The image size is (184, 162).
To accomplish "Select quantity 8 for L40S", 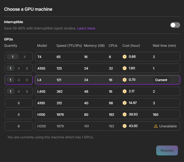I will pyautogui.click(x=27, y=91).
